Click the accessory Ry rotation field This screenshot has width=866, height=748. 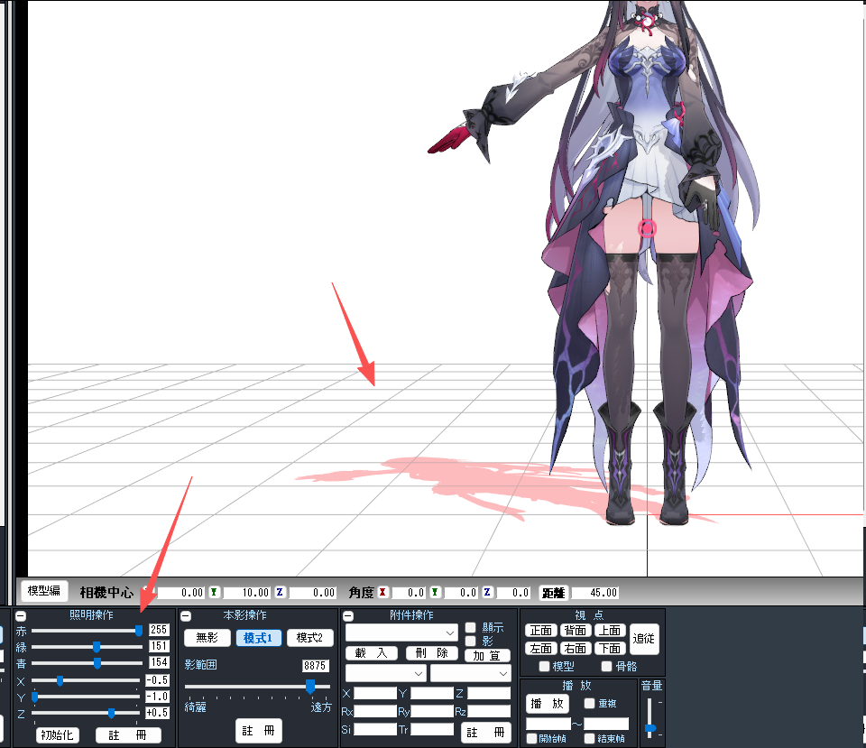click(432, 712)
